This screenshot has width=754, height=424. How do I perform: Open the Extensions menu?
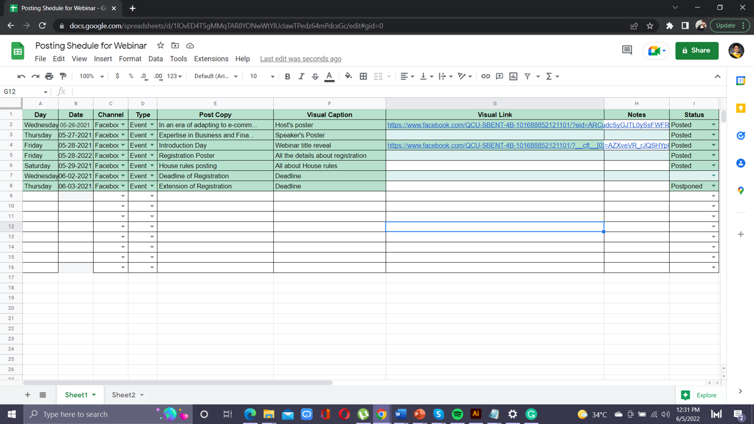click(x=211, y=59)
